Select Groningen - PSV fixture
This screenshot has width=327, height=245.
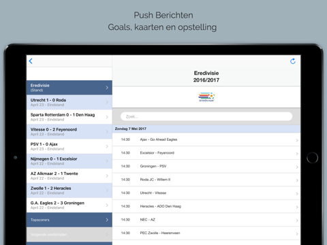point(206,167)
